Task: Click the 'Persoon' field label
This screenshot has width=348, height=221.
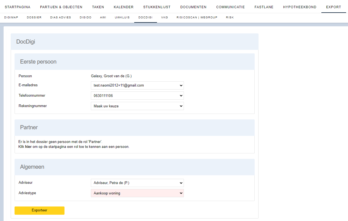Action: [x=25, y=76]
